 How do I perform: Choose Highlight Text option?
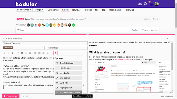(x=68, y=88)
